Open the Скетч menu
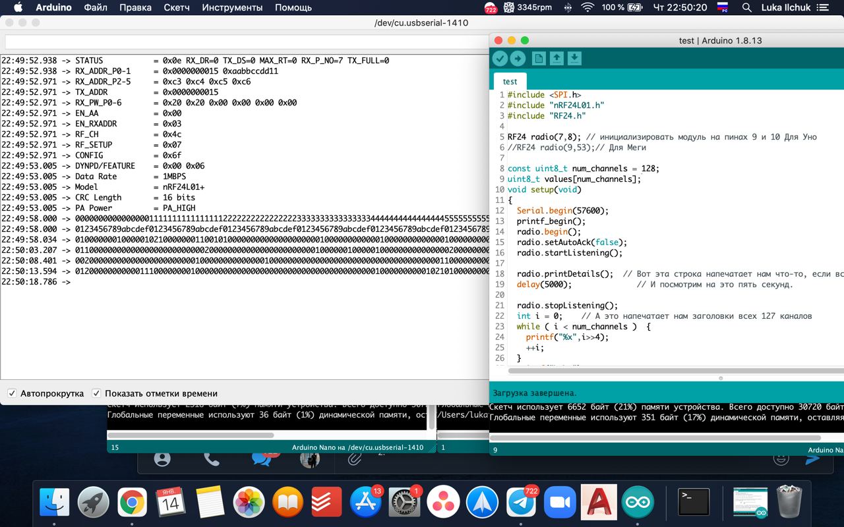This screenshot has width=844, height=527. point(175,8)
